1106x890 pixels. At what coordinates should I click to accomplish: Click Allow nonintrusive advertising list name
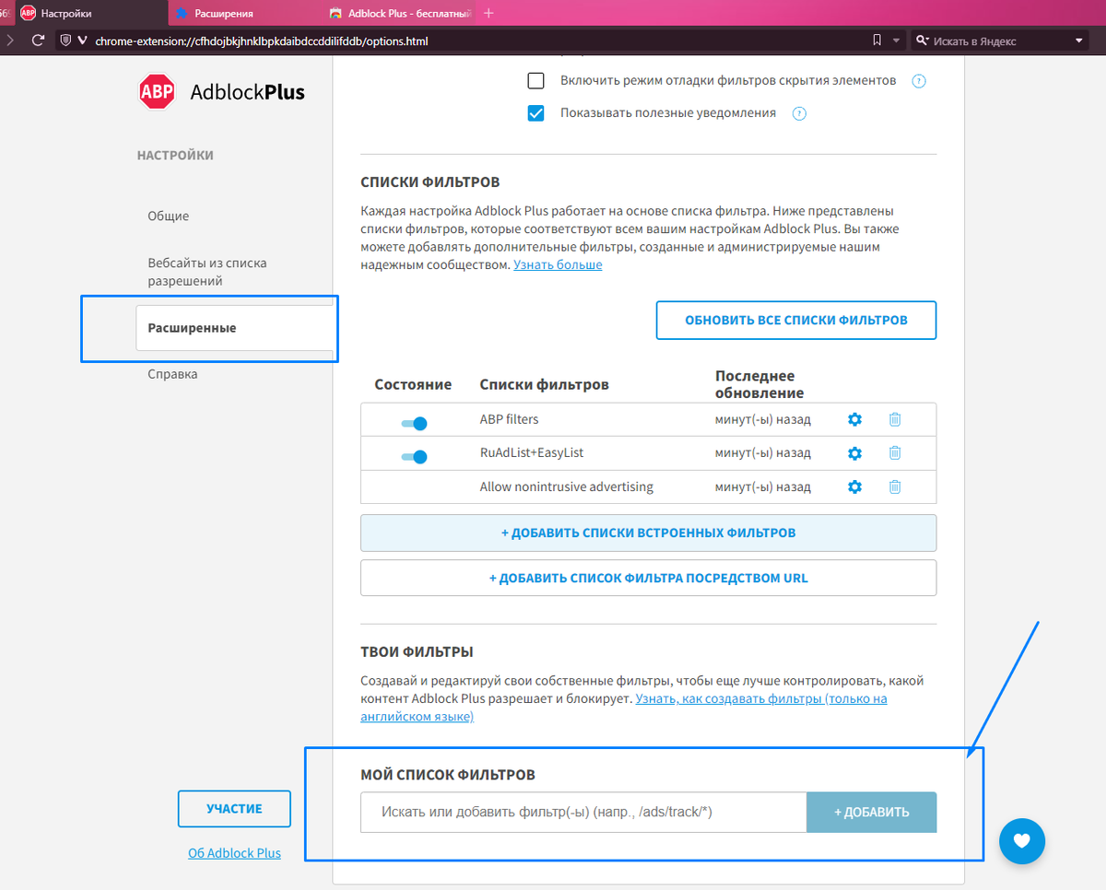566,486
